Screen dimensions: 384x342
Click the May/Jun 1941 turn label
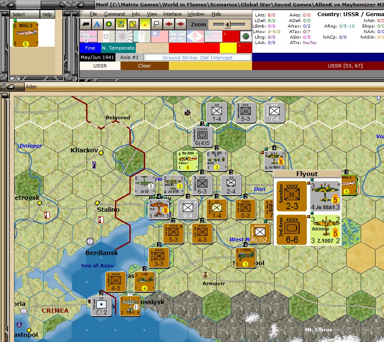click(97, 57)
